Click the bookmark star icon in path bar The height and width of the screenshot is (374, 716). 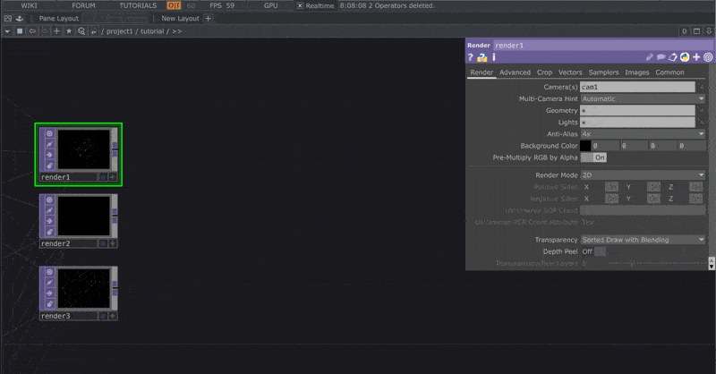coord(69,31)
